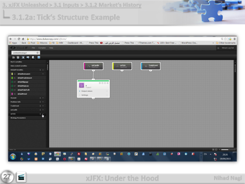
Task: Collapse the Default Variables group
Action: pos(43,70)
